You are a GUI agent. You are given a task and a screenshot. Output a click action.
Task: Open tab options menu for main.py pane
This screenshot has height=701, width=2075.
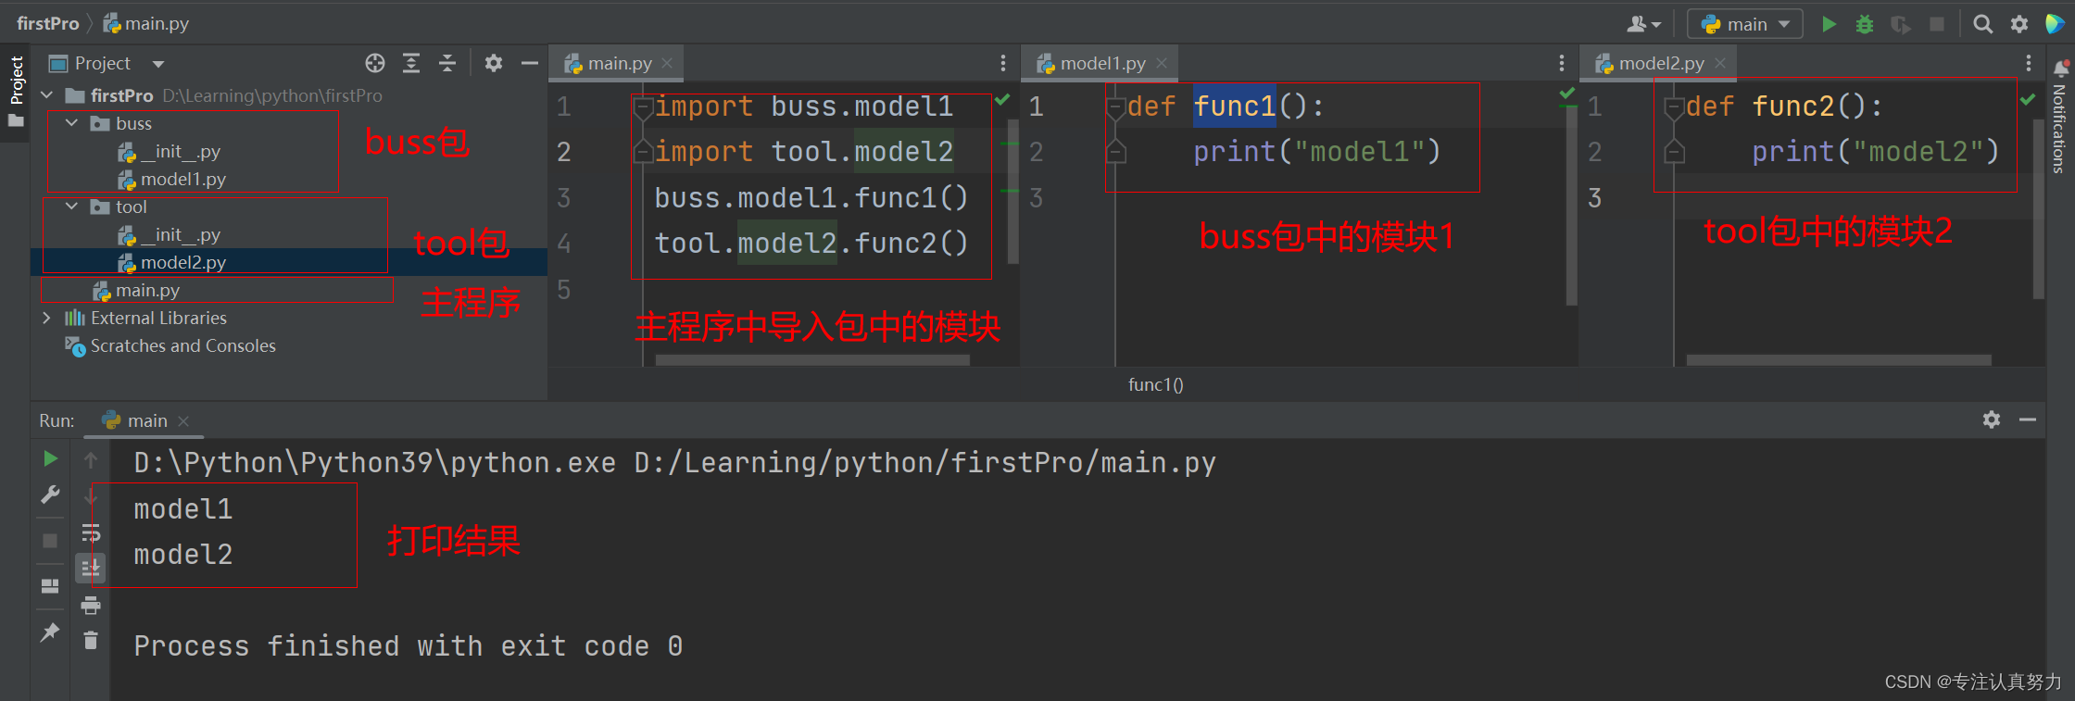pyautogui.click(x=1003, y=63)
